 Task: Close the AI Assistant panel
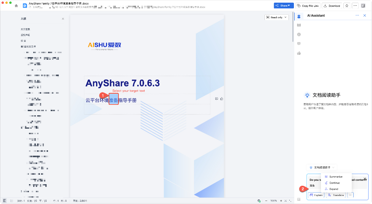coord(364,15)
